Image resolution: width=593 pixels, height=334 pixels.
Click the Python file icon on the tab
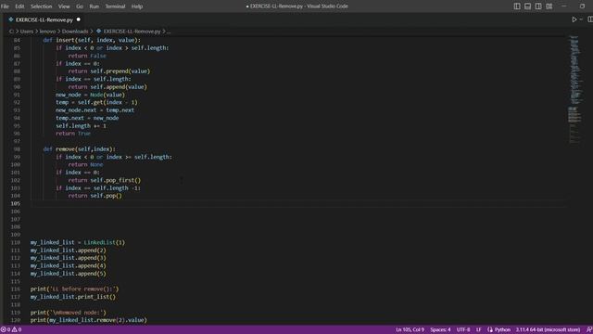[x=10, y=19]
